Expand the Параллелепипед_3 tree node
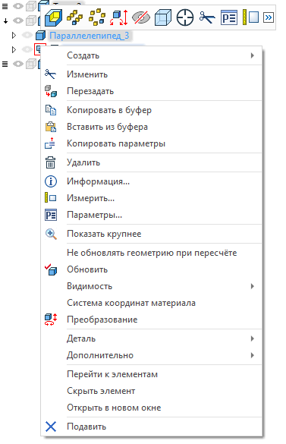The height and width of the screenshot is (444, 286). tap(14, 36)
